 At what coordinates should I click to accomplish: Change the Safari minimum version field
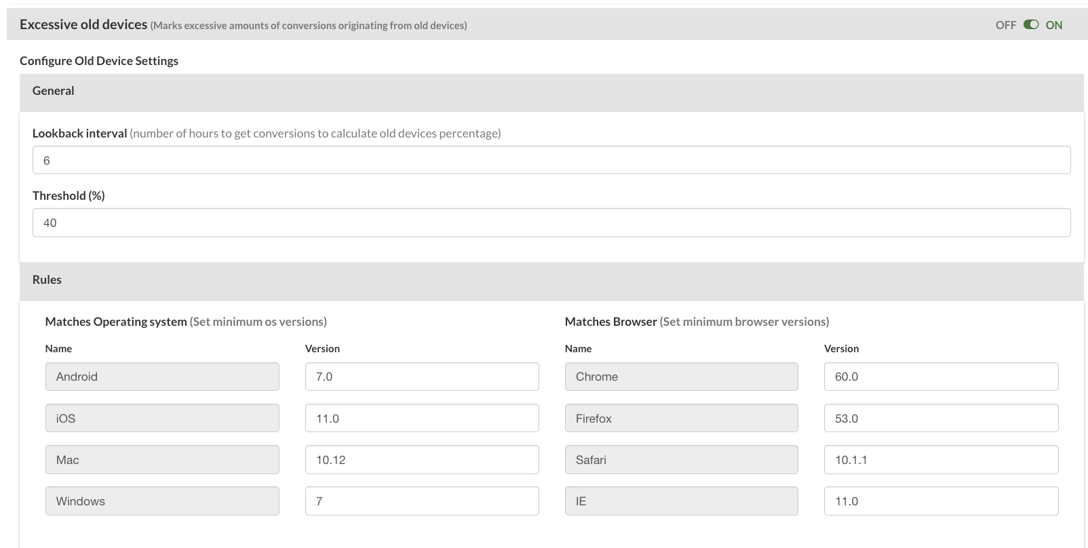[941, 460]
